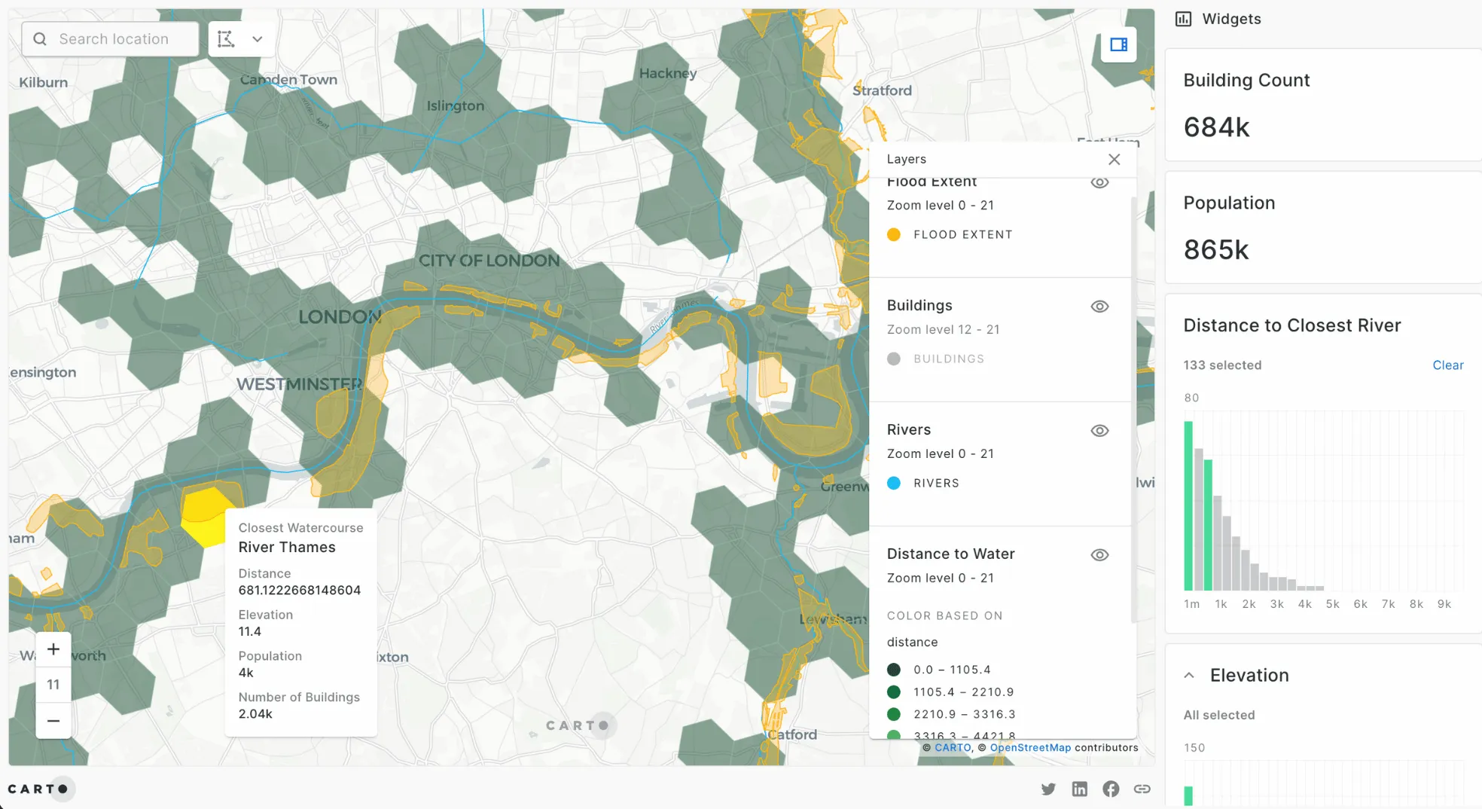Share map via Twitter icon

coord(1048,789)
